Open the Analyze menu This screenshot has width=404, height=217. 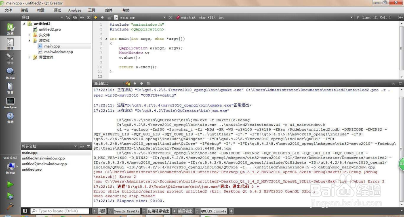(x=75, y=10)
